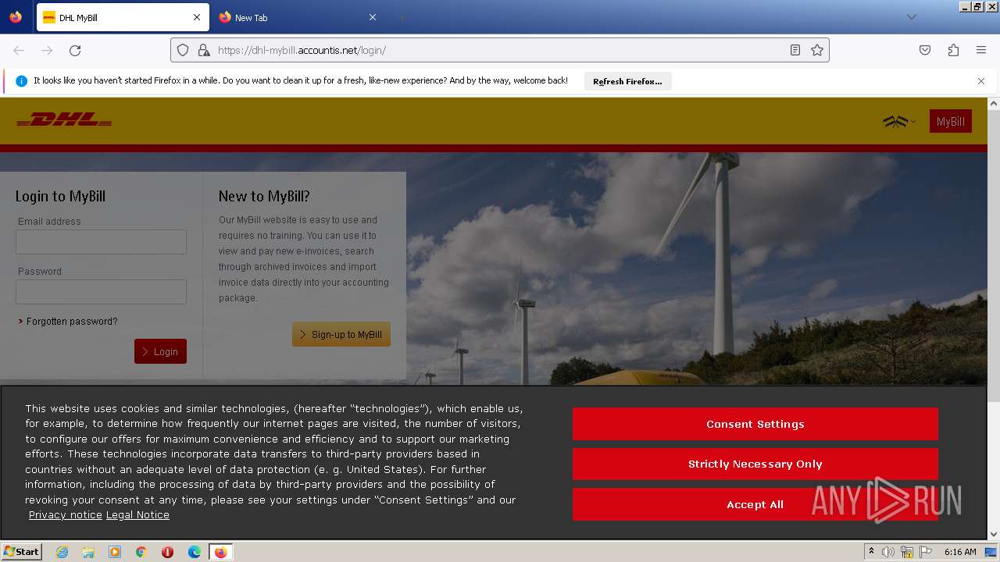This screenshot has height=562, width=1000.
Task: Select Firefox window in taskbar
Action: [x=221, y=552]
